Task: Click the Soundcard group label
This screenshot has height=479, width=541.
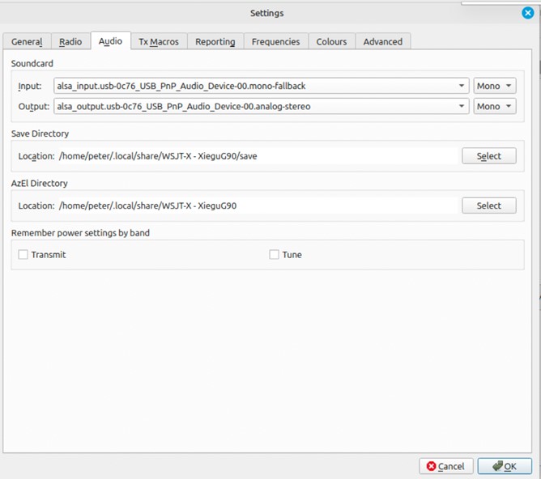Action: (x=32, y=63)
